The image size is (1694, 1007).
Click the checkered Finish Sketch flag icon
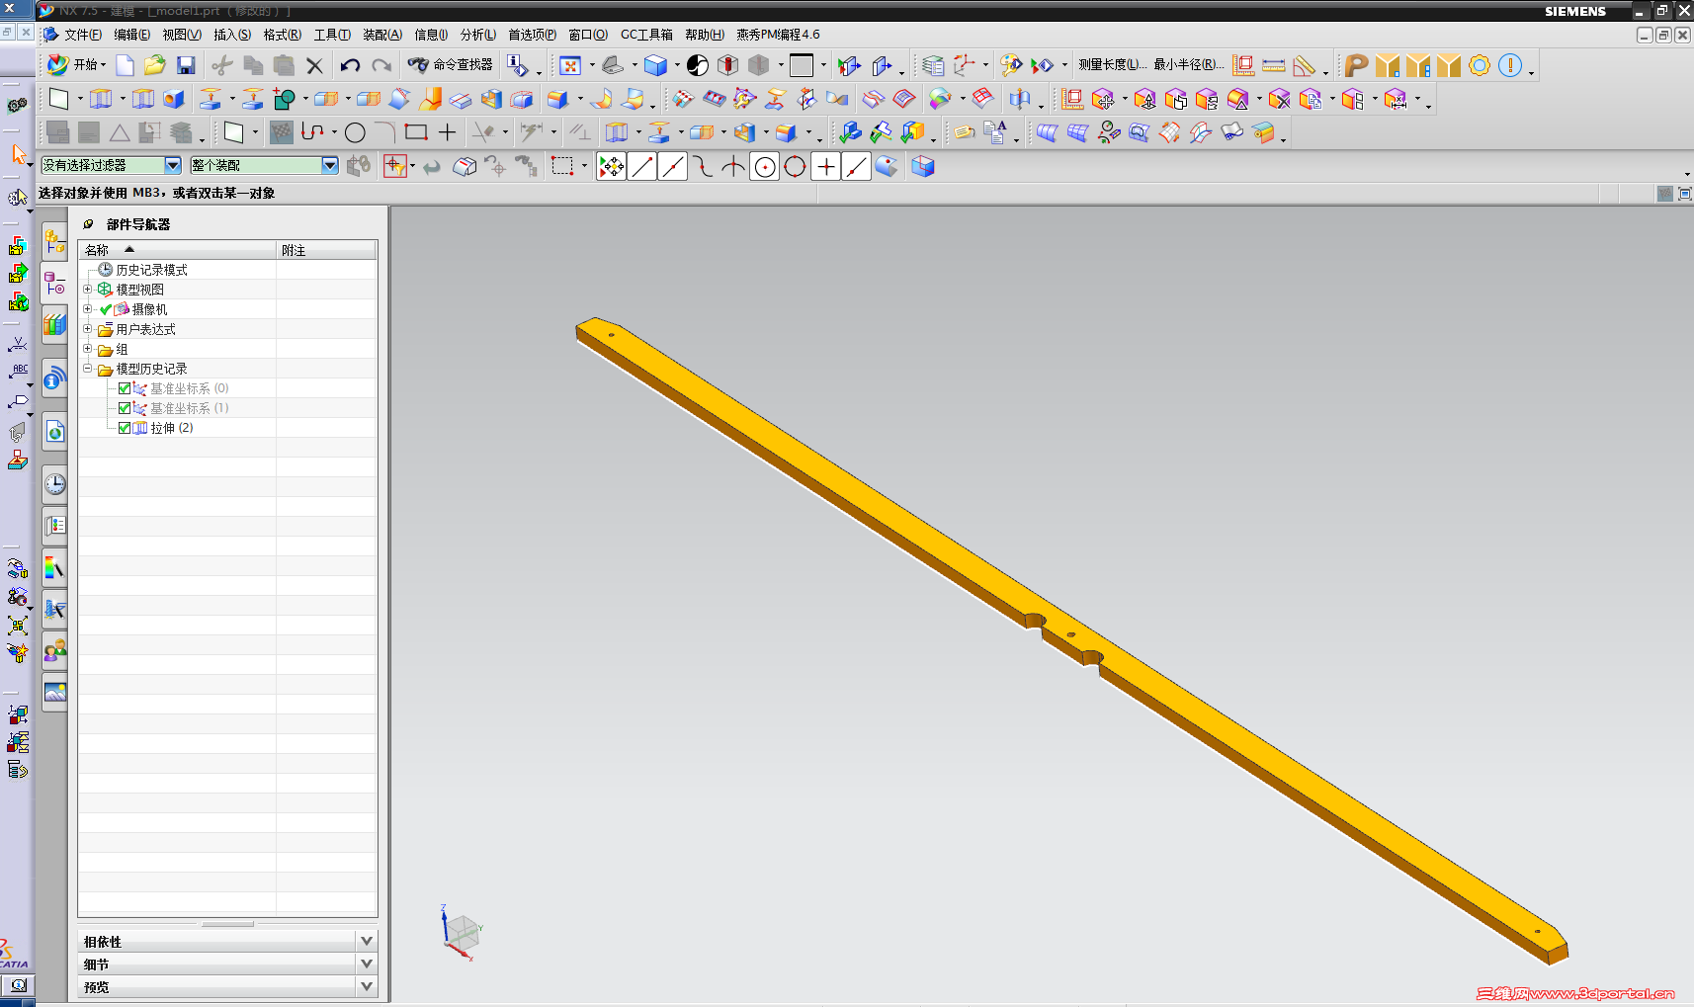click(282, 132)
